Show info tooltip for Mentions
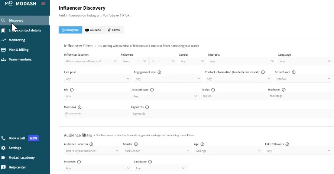This screenshot has height=174, width=334. 80,107
